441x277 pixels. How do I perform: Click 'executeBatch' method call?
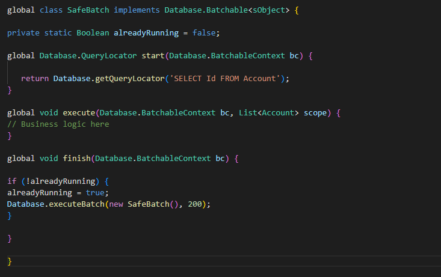[x=76, y=204]
